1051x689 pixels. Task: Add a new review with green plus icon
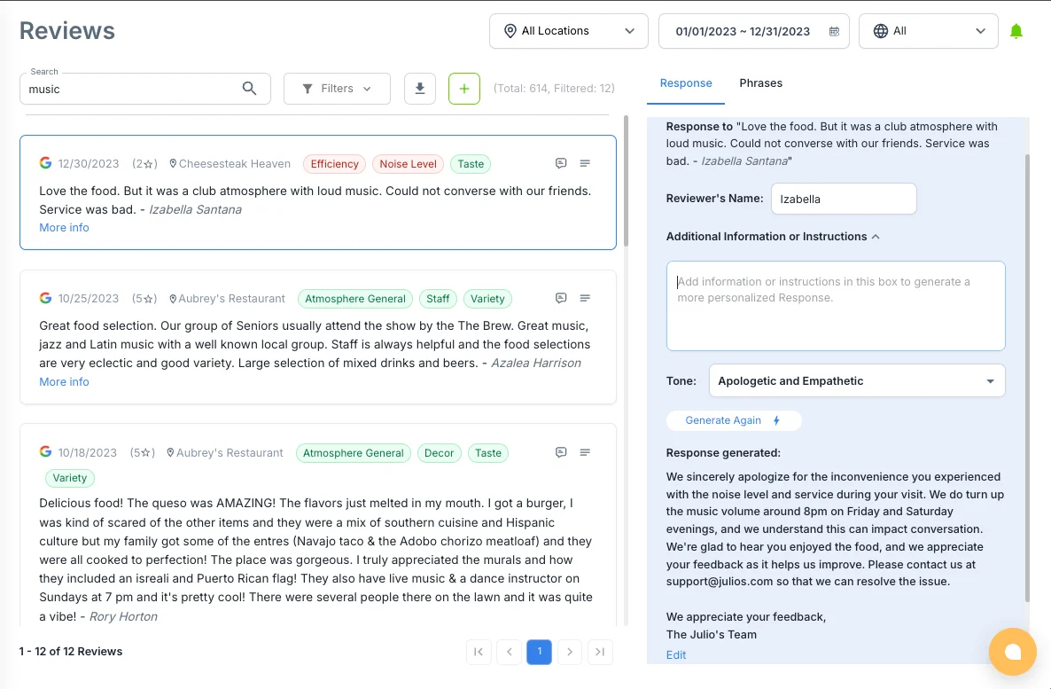coord(463,88)
